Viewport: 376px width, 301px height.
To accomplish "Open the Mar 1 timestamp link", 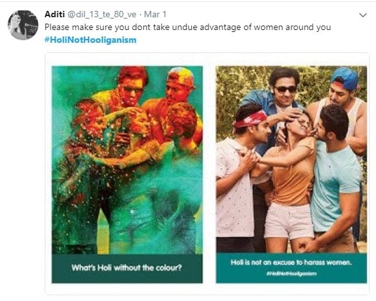I will coord(155,14).
